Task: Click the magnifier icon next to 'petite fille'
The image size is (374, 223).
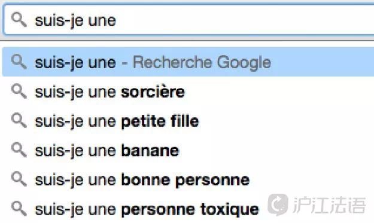Action: [19, 121]
